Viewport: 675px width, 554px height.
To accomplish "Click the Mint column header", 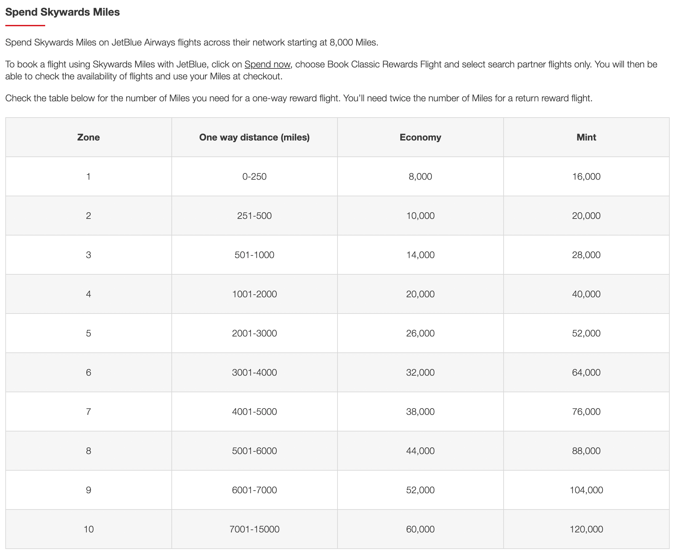I will [x=586, y=138].
